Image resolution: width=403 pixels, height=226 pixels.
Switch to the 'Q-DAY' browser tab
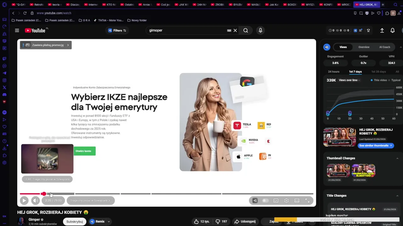[x=19, y=5]
